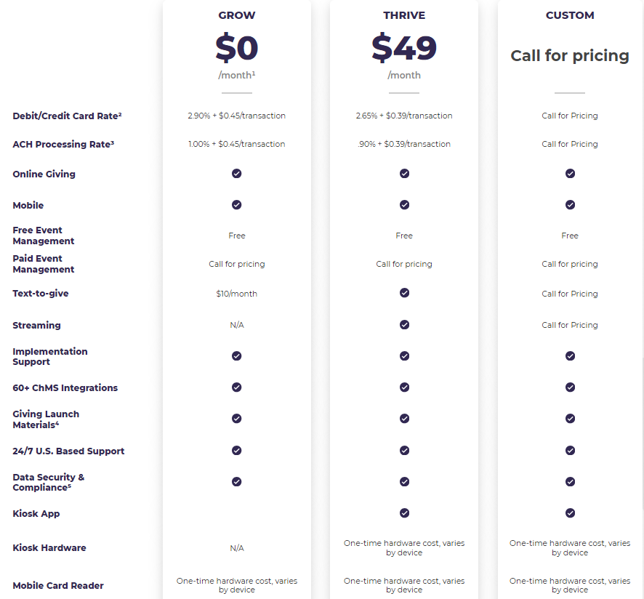Screen dimensions: 644x599
Task: Click the Call for pricing Custom headline
Action: coord(570,56)
